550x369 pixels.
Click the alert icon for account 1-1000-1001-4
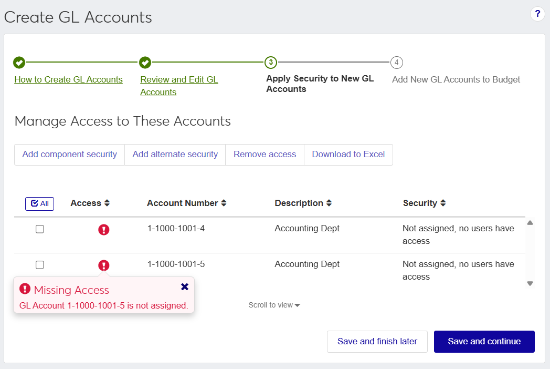(104, 230)
